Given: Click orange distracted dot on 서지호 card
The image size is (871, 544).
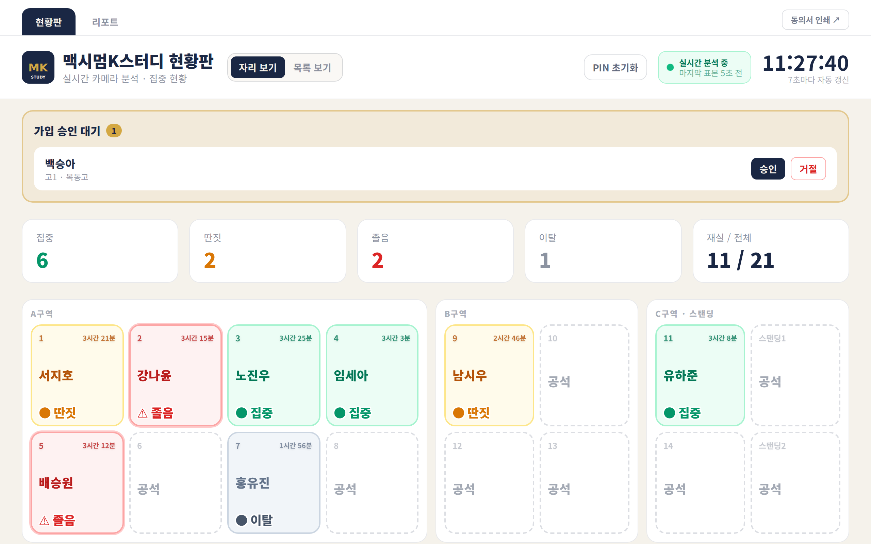Looking at the screenshot, I should coord(45,413).
